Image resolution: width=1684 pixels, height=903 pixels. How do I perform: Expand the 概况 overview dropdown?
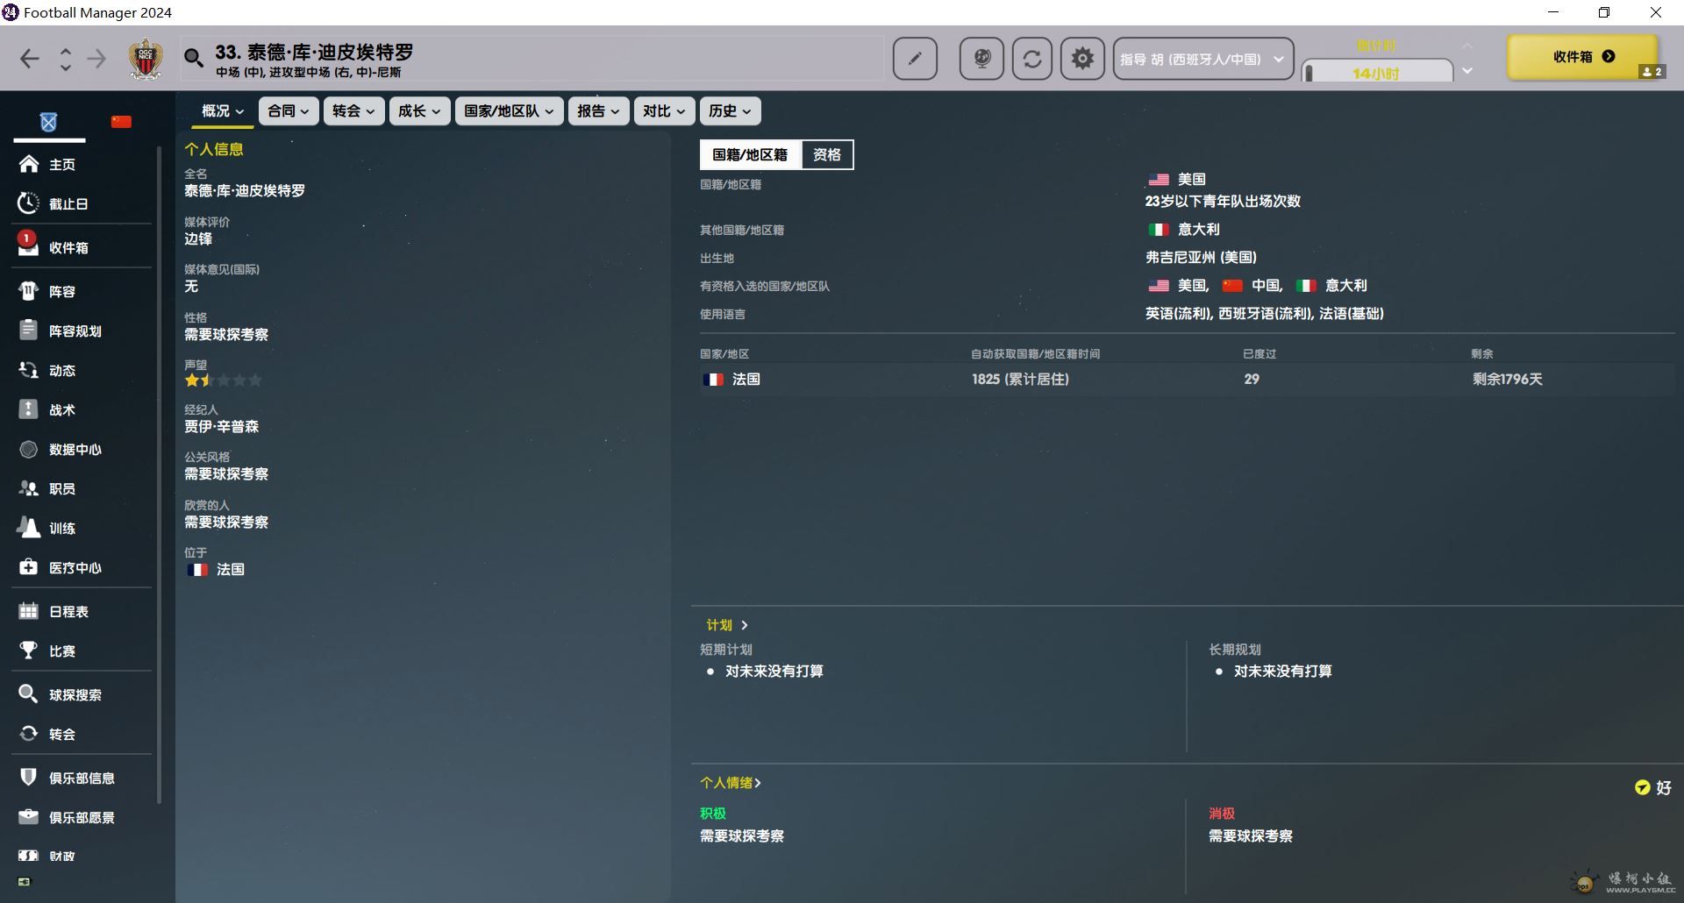(x=223, y=110)
